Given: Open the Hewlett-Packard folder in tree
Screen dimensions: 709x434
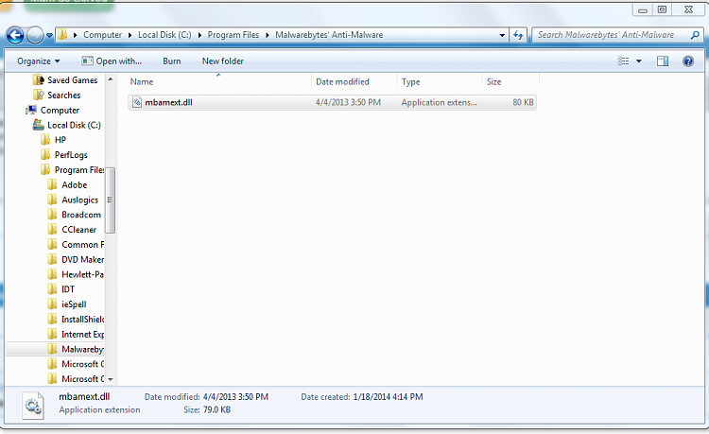Looking at the screenshot, I should point(83,274).
